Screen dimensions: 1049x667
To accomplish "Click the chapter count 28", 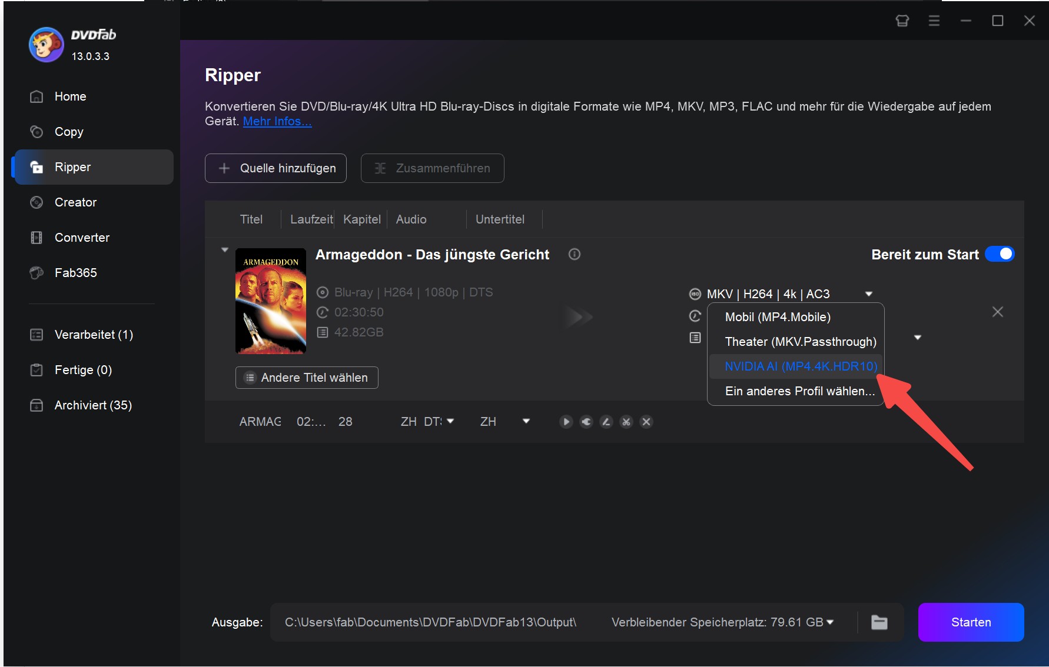I will click(346, 422).
